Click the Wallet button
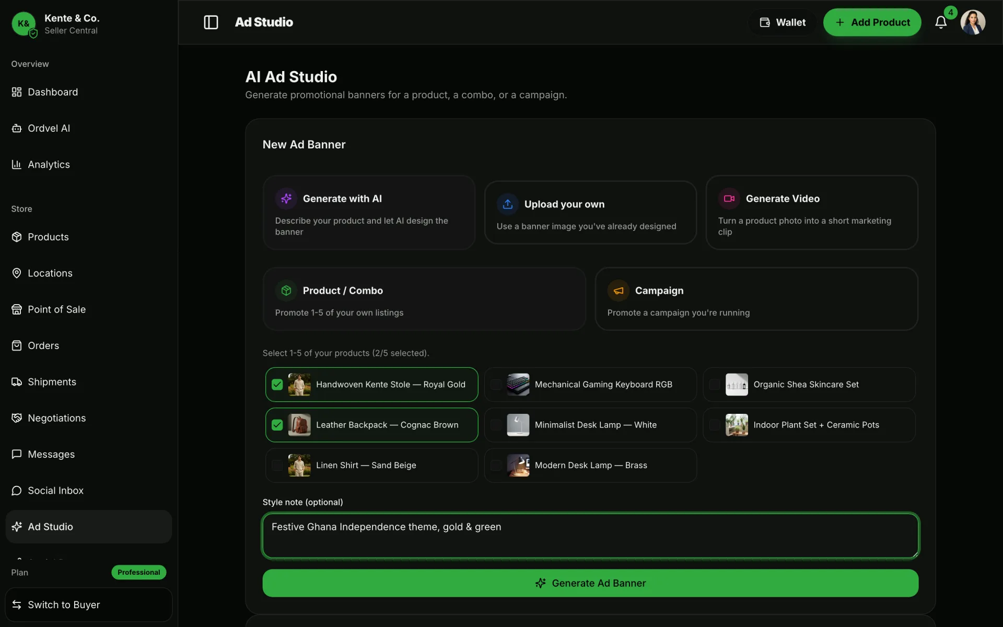 [782, 22]
